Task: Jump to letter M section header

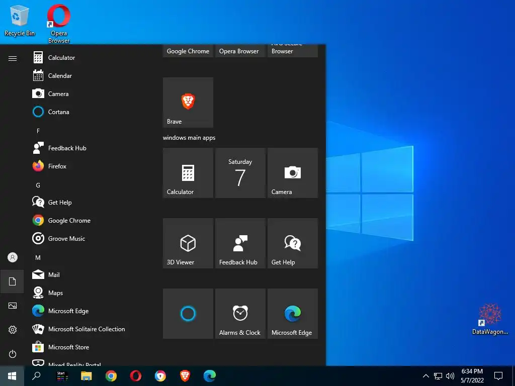Action: [38, 258]
